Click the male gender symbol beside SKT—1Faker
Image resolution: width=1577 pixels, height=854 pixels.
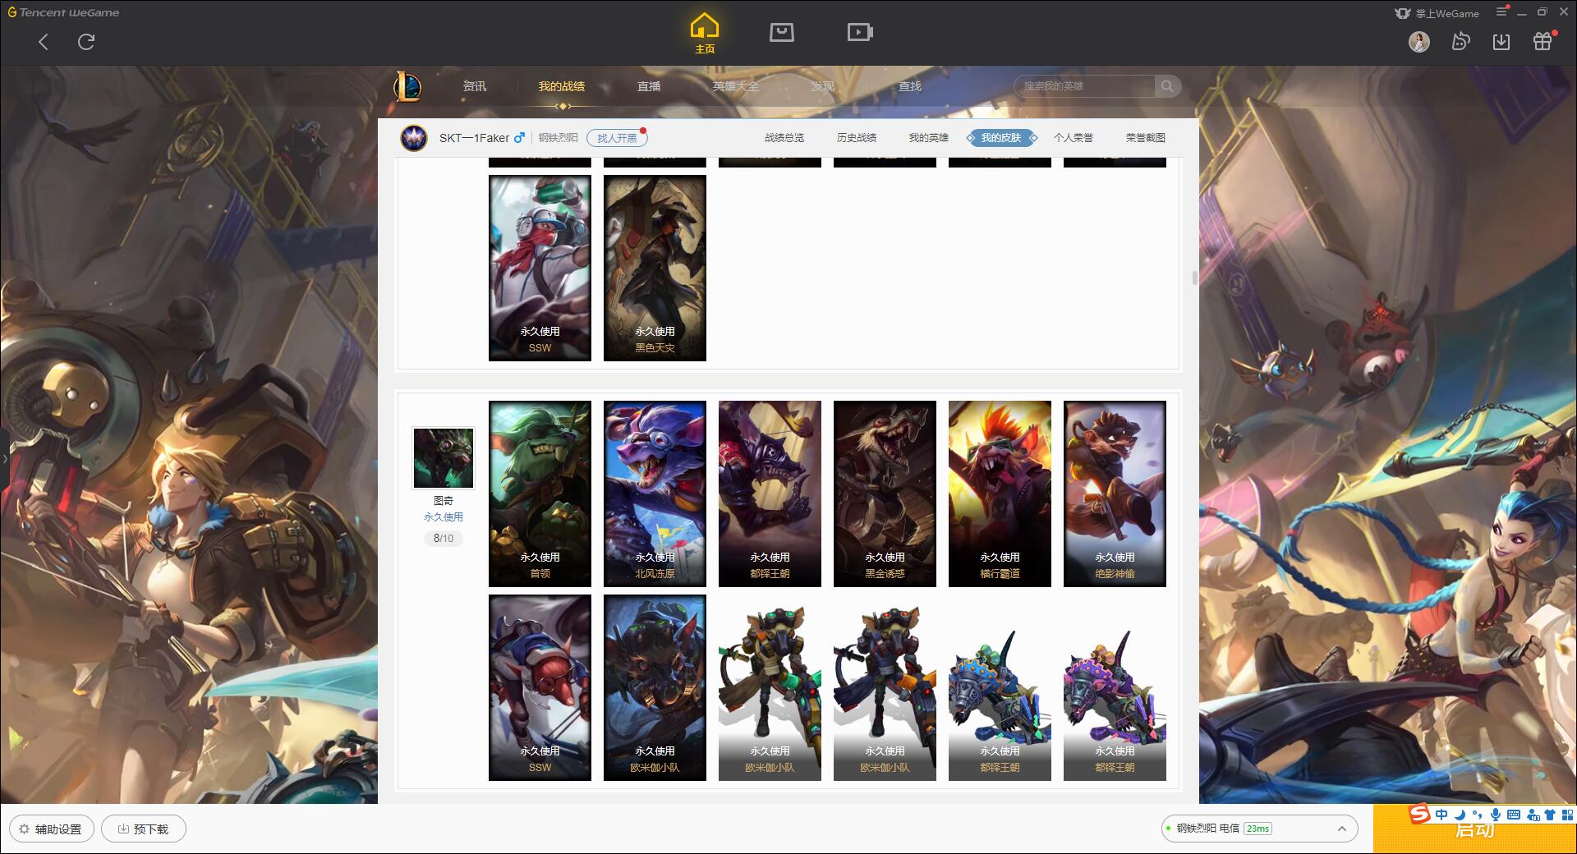pos(519,138)
